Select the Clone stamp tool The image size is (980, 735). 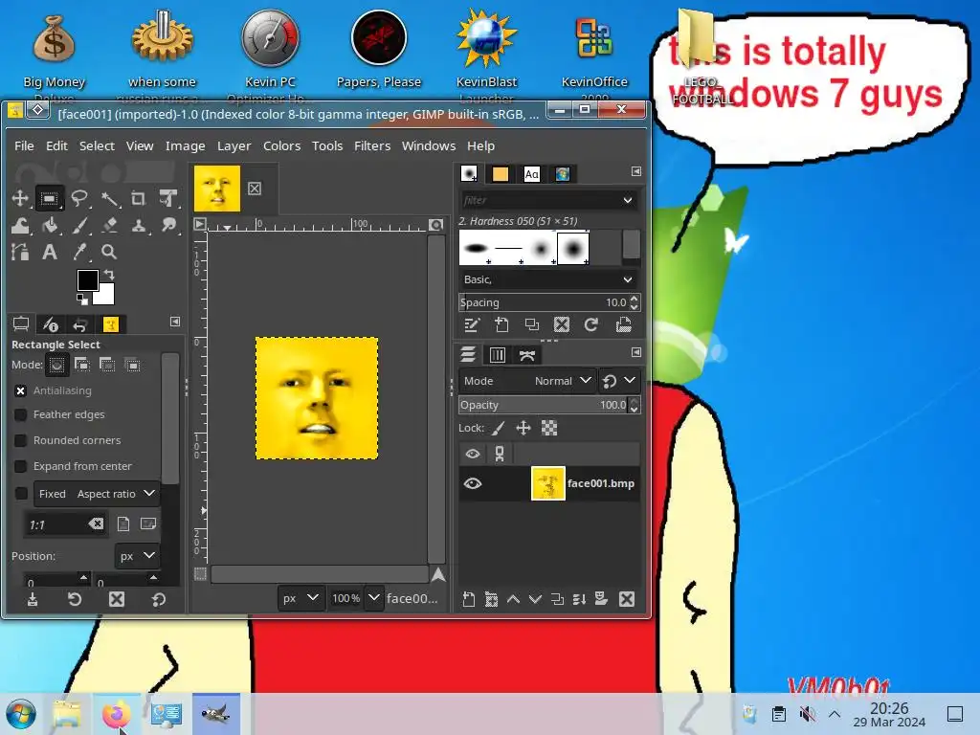coord(138,226)
